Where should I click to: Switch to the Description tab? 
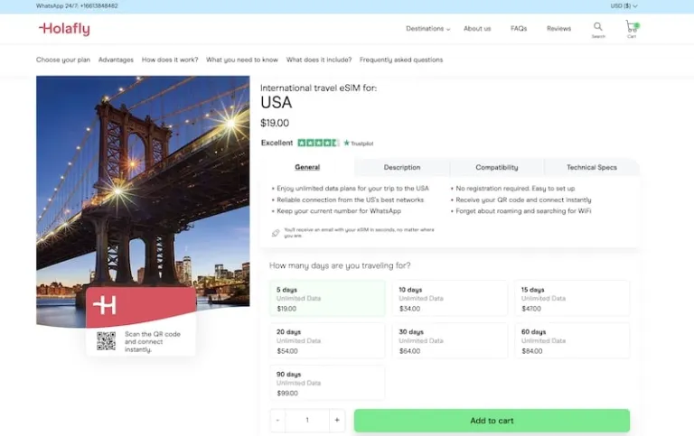(x=402, y=167)
